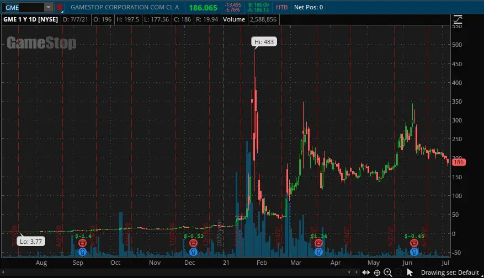Image resolution: width=484 pixels, height=278 pixels.
Task: Select the pan chart icon in bottom toolbar
Action: pos(366,272)
